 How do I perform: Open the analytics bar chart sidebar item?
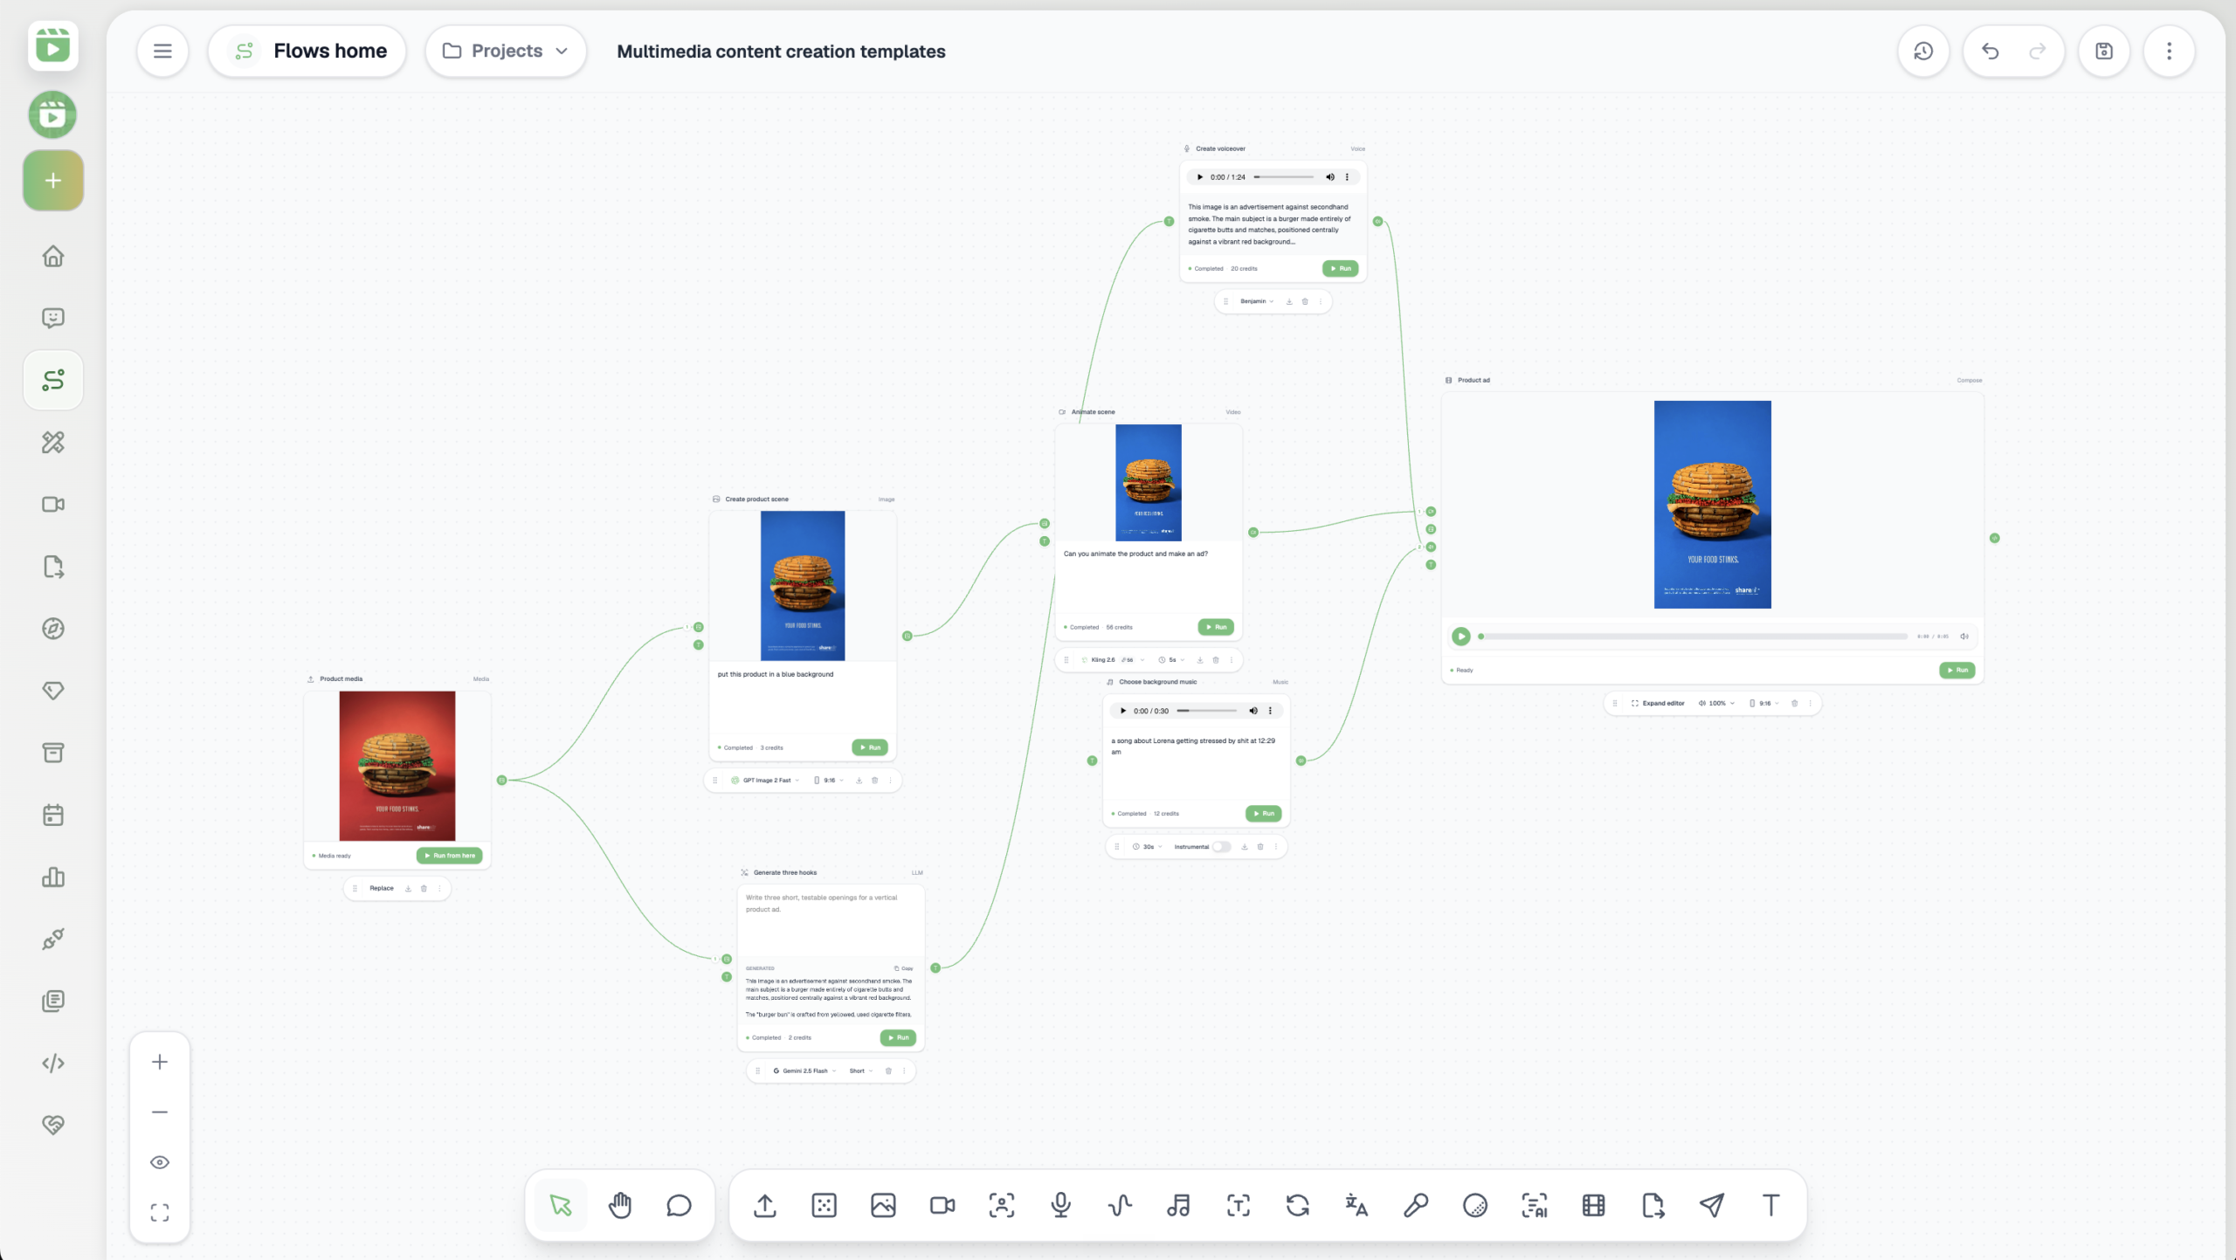pyautogui.click(x=53, y=877)
